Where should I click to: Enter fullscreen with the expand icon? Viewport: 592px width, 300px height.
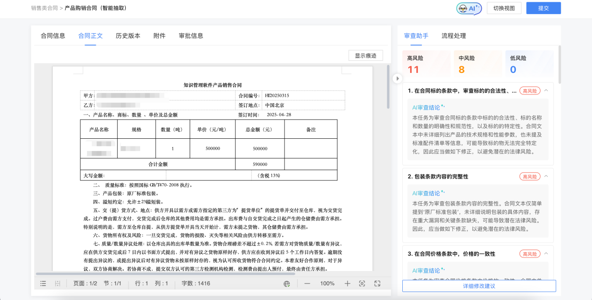[x=378, y=284]
